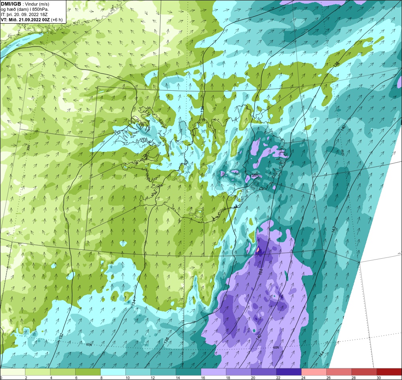Image resolution: width=402 pixels, height=380 pixels.
Task: Click the 'VT: Mið. 21.09.2022 00Z (+6 h)' line
Action: (31, 20)
